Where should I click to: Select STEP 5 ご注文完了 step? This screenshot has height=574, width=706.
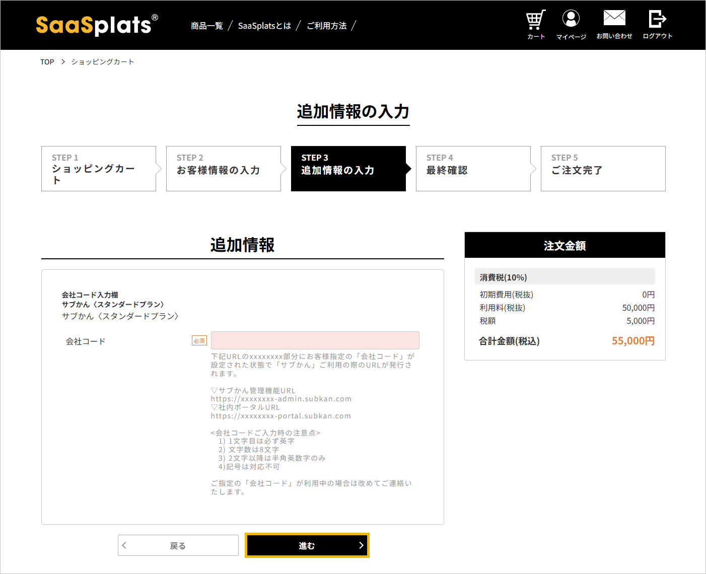(603, 169)
